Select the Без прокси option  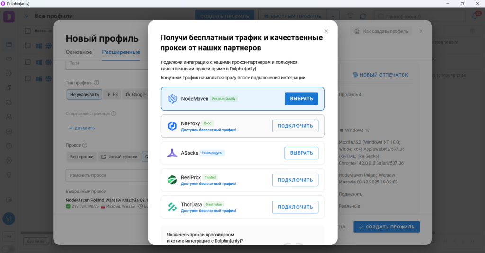[x=81, y=157]
